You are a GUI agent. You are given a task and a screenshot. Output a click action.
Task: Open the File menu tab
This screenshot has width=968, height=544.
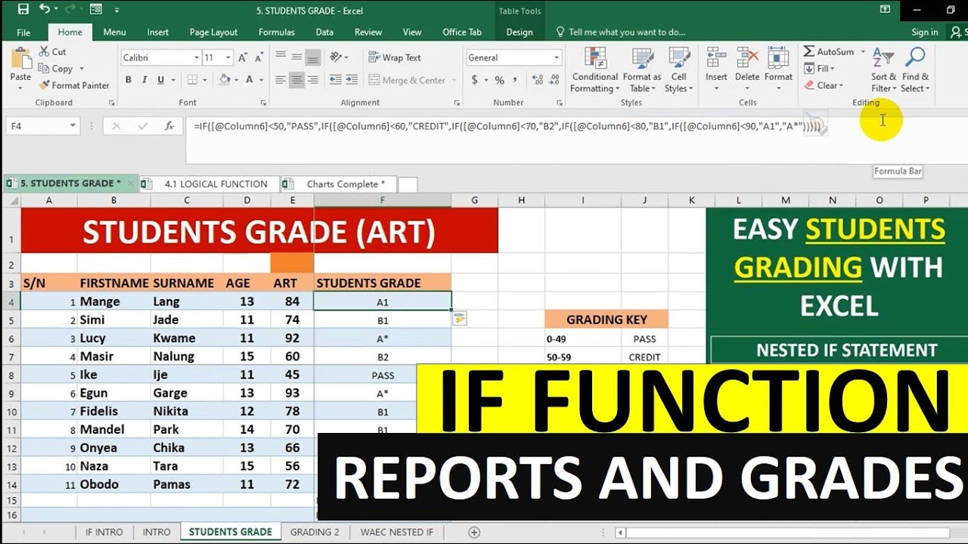pos(23,32)
